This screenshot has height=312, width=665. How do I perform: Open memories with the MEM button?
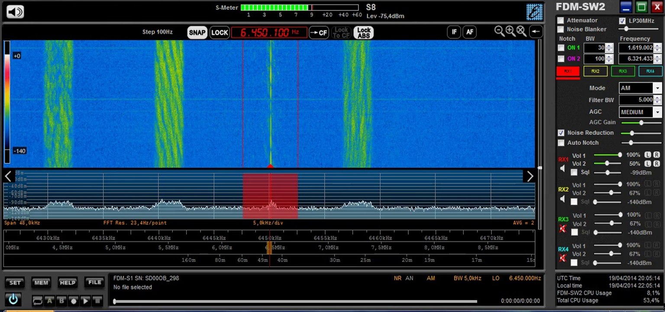tap(41, 283)
